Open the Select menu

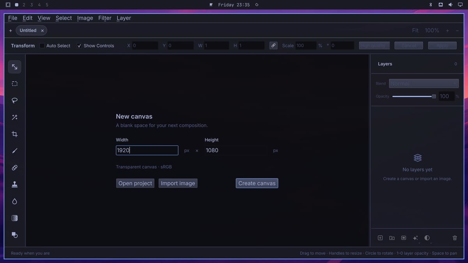click(x=64, y=18)
